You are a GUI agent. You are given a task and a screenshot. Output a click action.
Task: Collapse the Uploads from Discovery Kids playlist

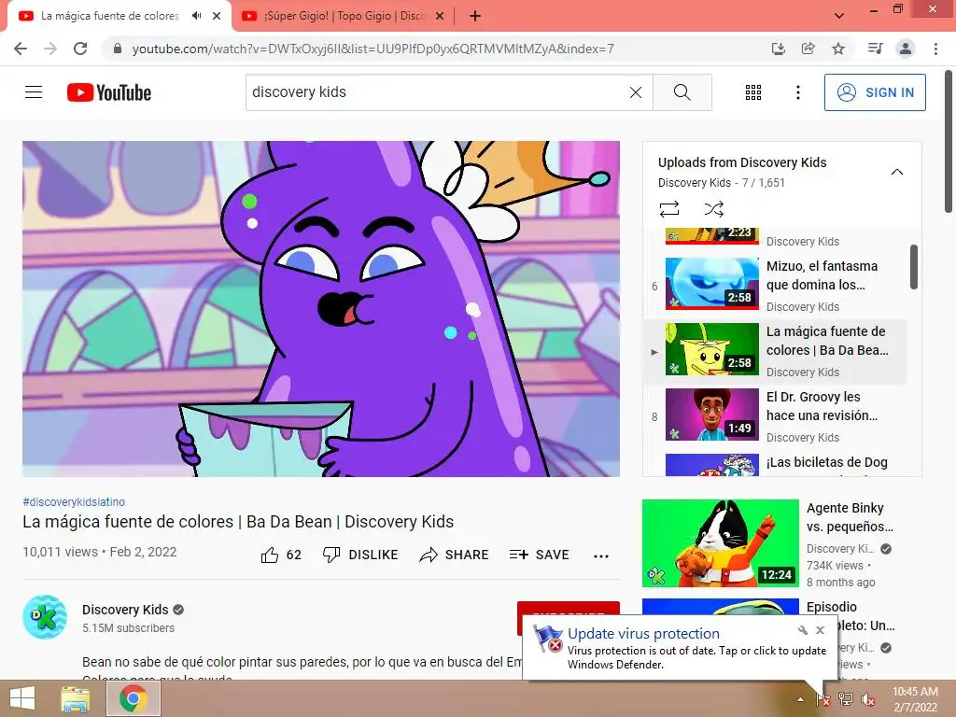click(897, 172)
